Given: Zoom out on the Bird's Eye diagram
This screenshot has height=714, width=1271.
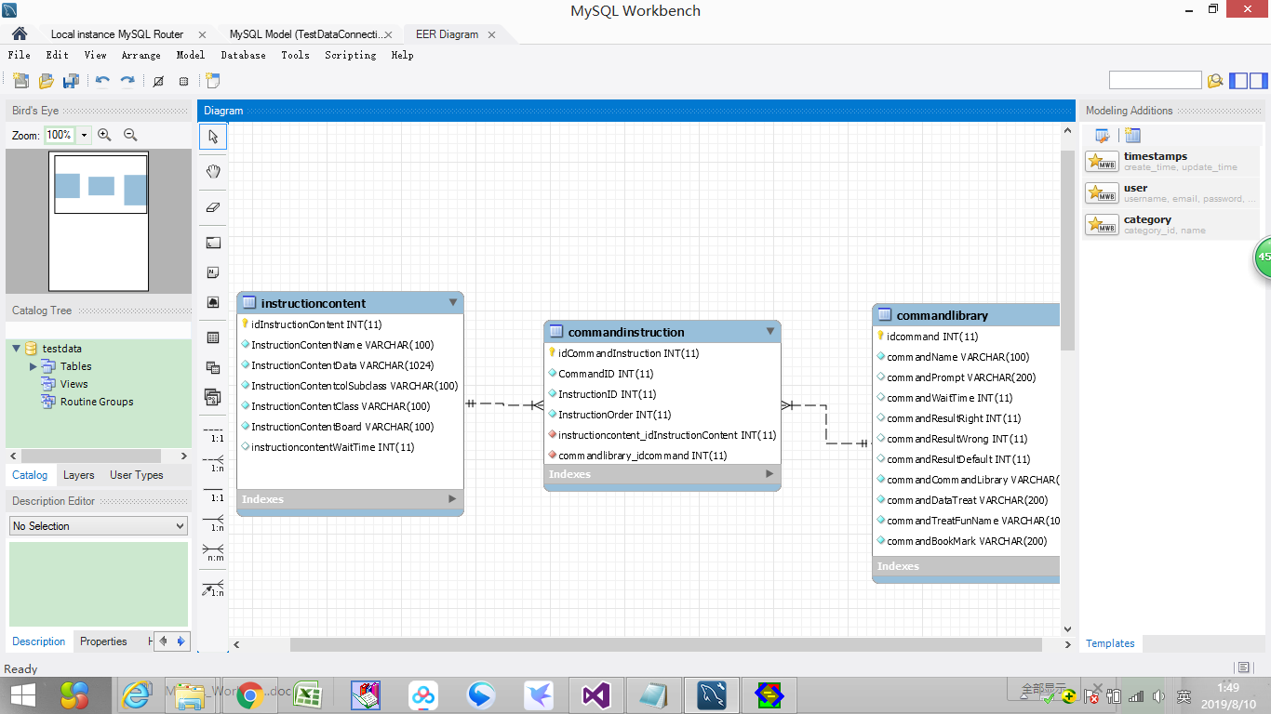Looking at the screenshot, I should 130,135.
